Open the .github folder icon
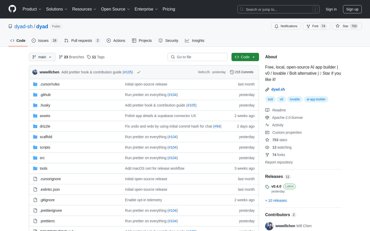Viewport: 370px width, 231px height. tap(35, 95)
